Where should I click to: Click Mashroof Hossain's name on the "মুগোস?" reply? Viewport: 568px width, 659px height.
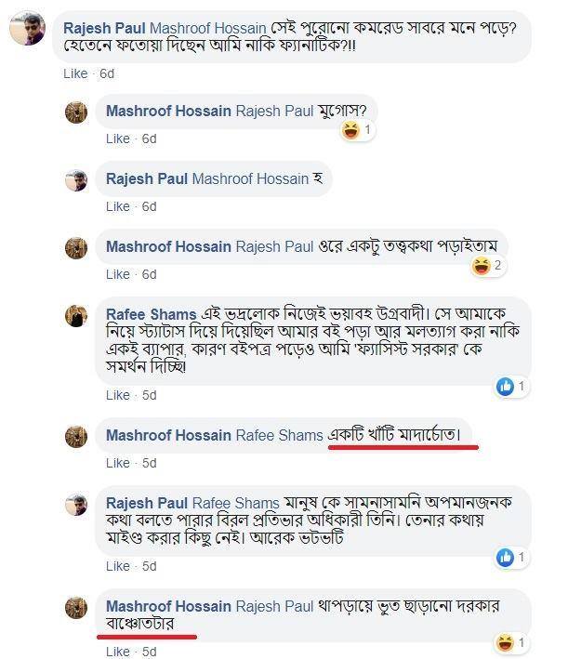click(168, 112)
